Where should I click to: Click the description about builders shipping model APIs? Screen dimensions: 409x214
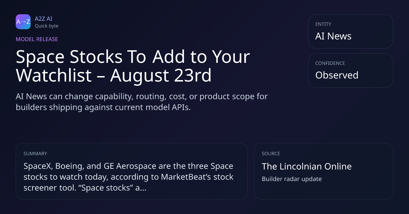tap(142, 102)
